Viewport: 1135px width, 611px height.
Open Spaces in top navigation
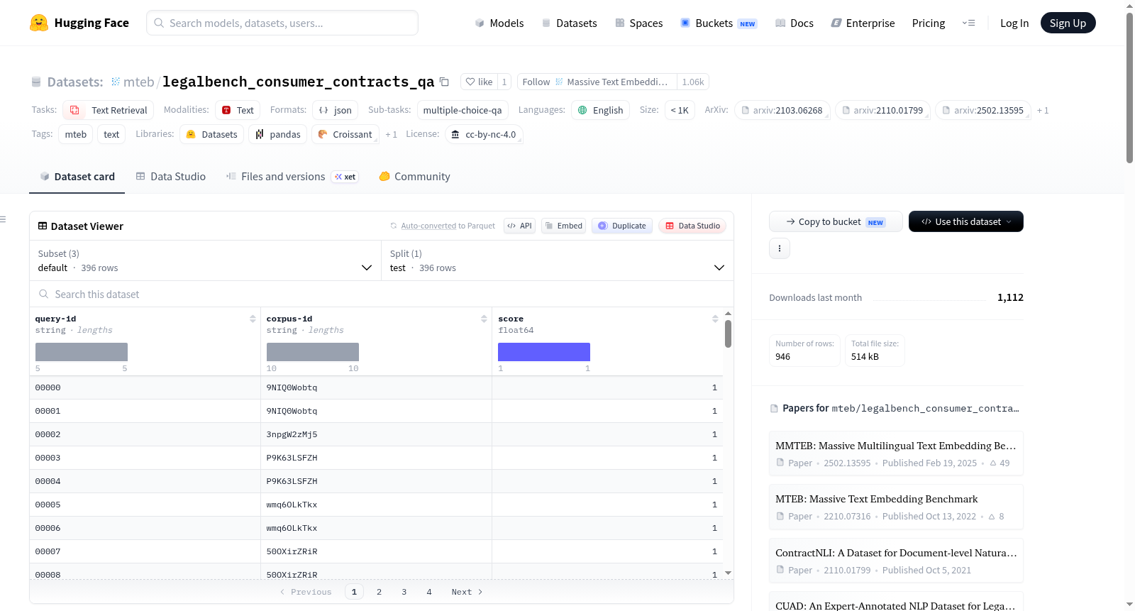coord(639,23)
